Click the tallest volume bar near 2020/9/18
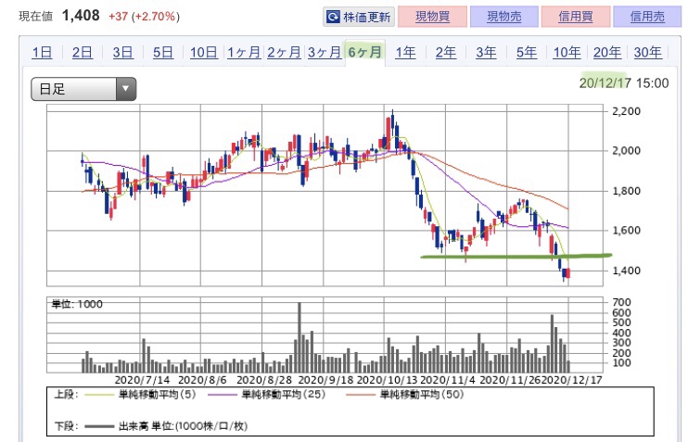 (x=299, y=337)
